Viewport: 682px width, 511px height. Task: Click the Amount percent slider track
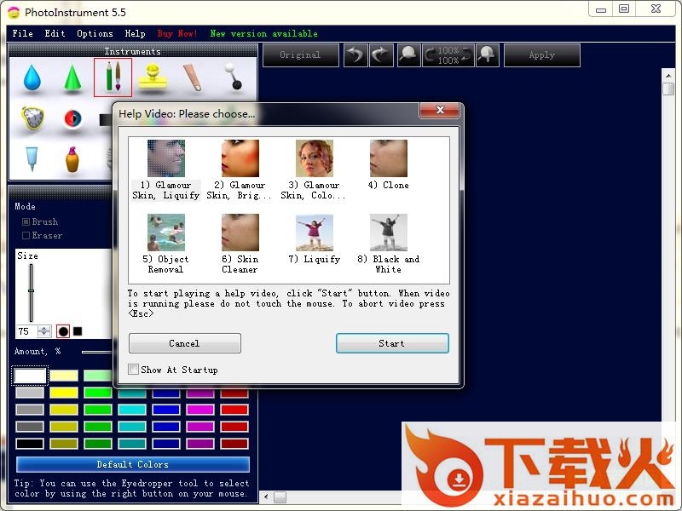(96, 352)
